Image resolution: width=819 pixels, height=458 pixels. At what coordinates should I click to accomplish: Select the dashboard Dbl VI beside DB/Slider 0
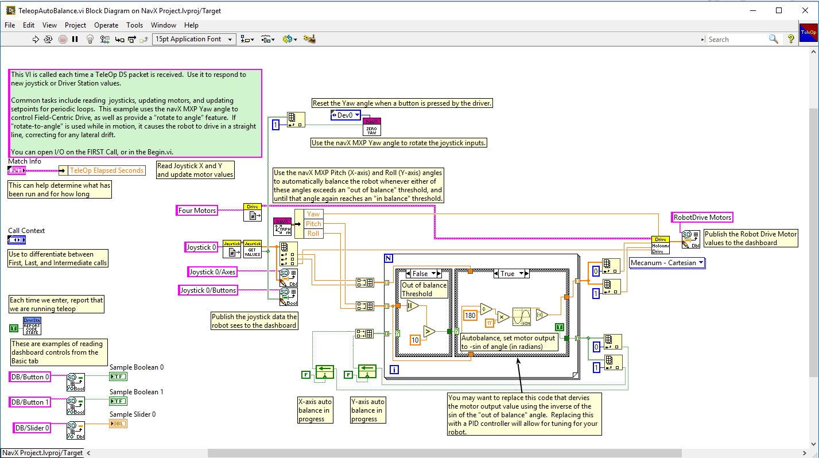[76, 430]
